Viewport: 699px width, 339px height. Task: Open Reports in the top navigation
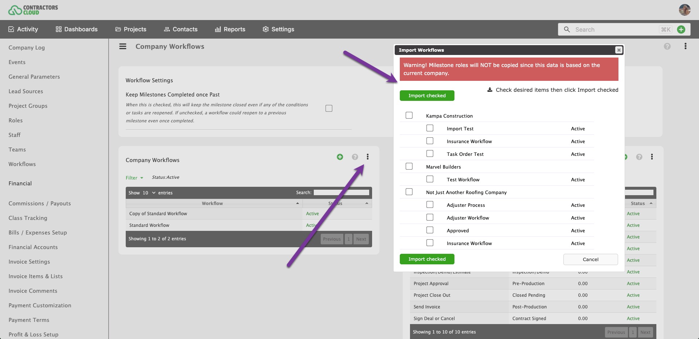pyautogui.click(x=230, y=29)
